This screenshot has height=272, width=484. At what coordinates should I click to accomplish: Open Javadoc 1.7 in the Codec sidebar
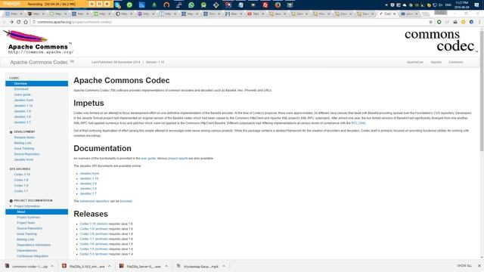pos(22,122)
